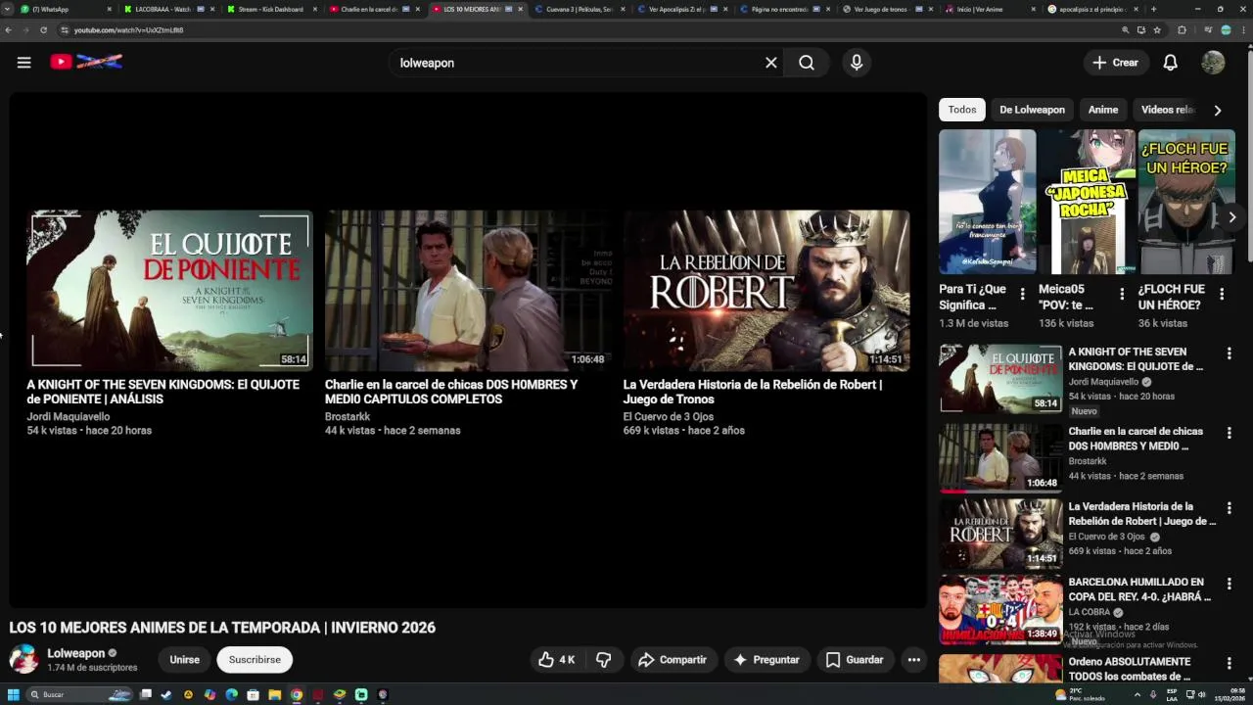This screenshot has width=1253, height=705.
Task: Show more filter chips with the arrow
Action: (1218, 111)
